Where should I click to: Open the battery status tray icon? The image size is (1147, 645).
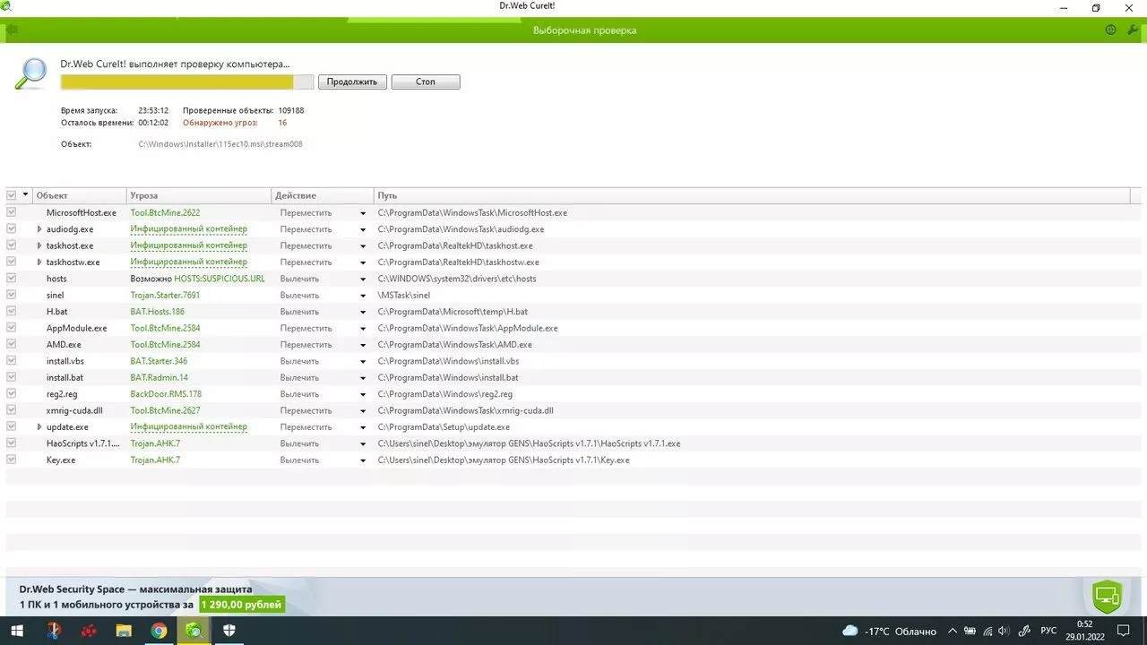(970, 631)
